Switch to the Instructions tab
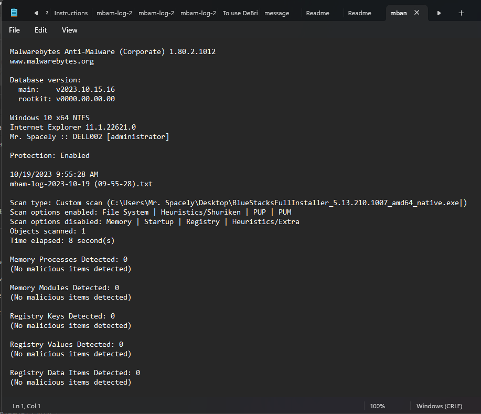 [71, 13]
